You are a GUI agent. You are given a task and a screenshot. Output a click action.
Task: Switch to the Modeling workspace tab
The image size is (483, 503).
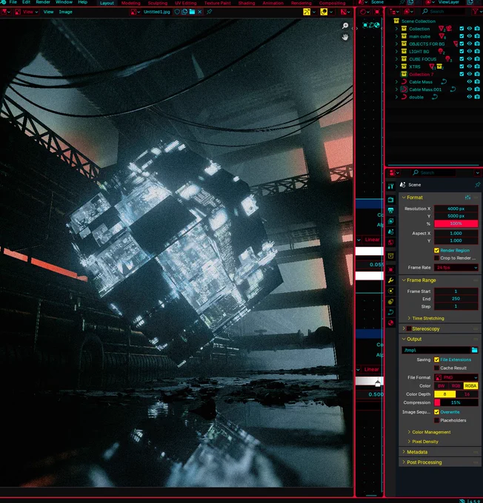click(131, 3)
